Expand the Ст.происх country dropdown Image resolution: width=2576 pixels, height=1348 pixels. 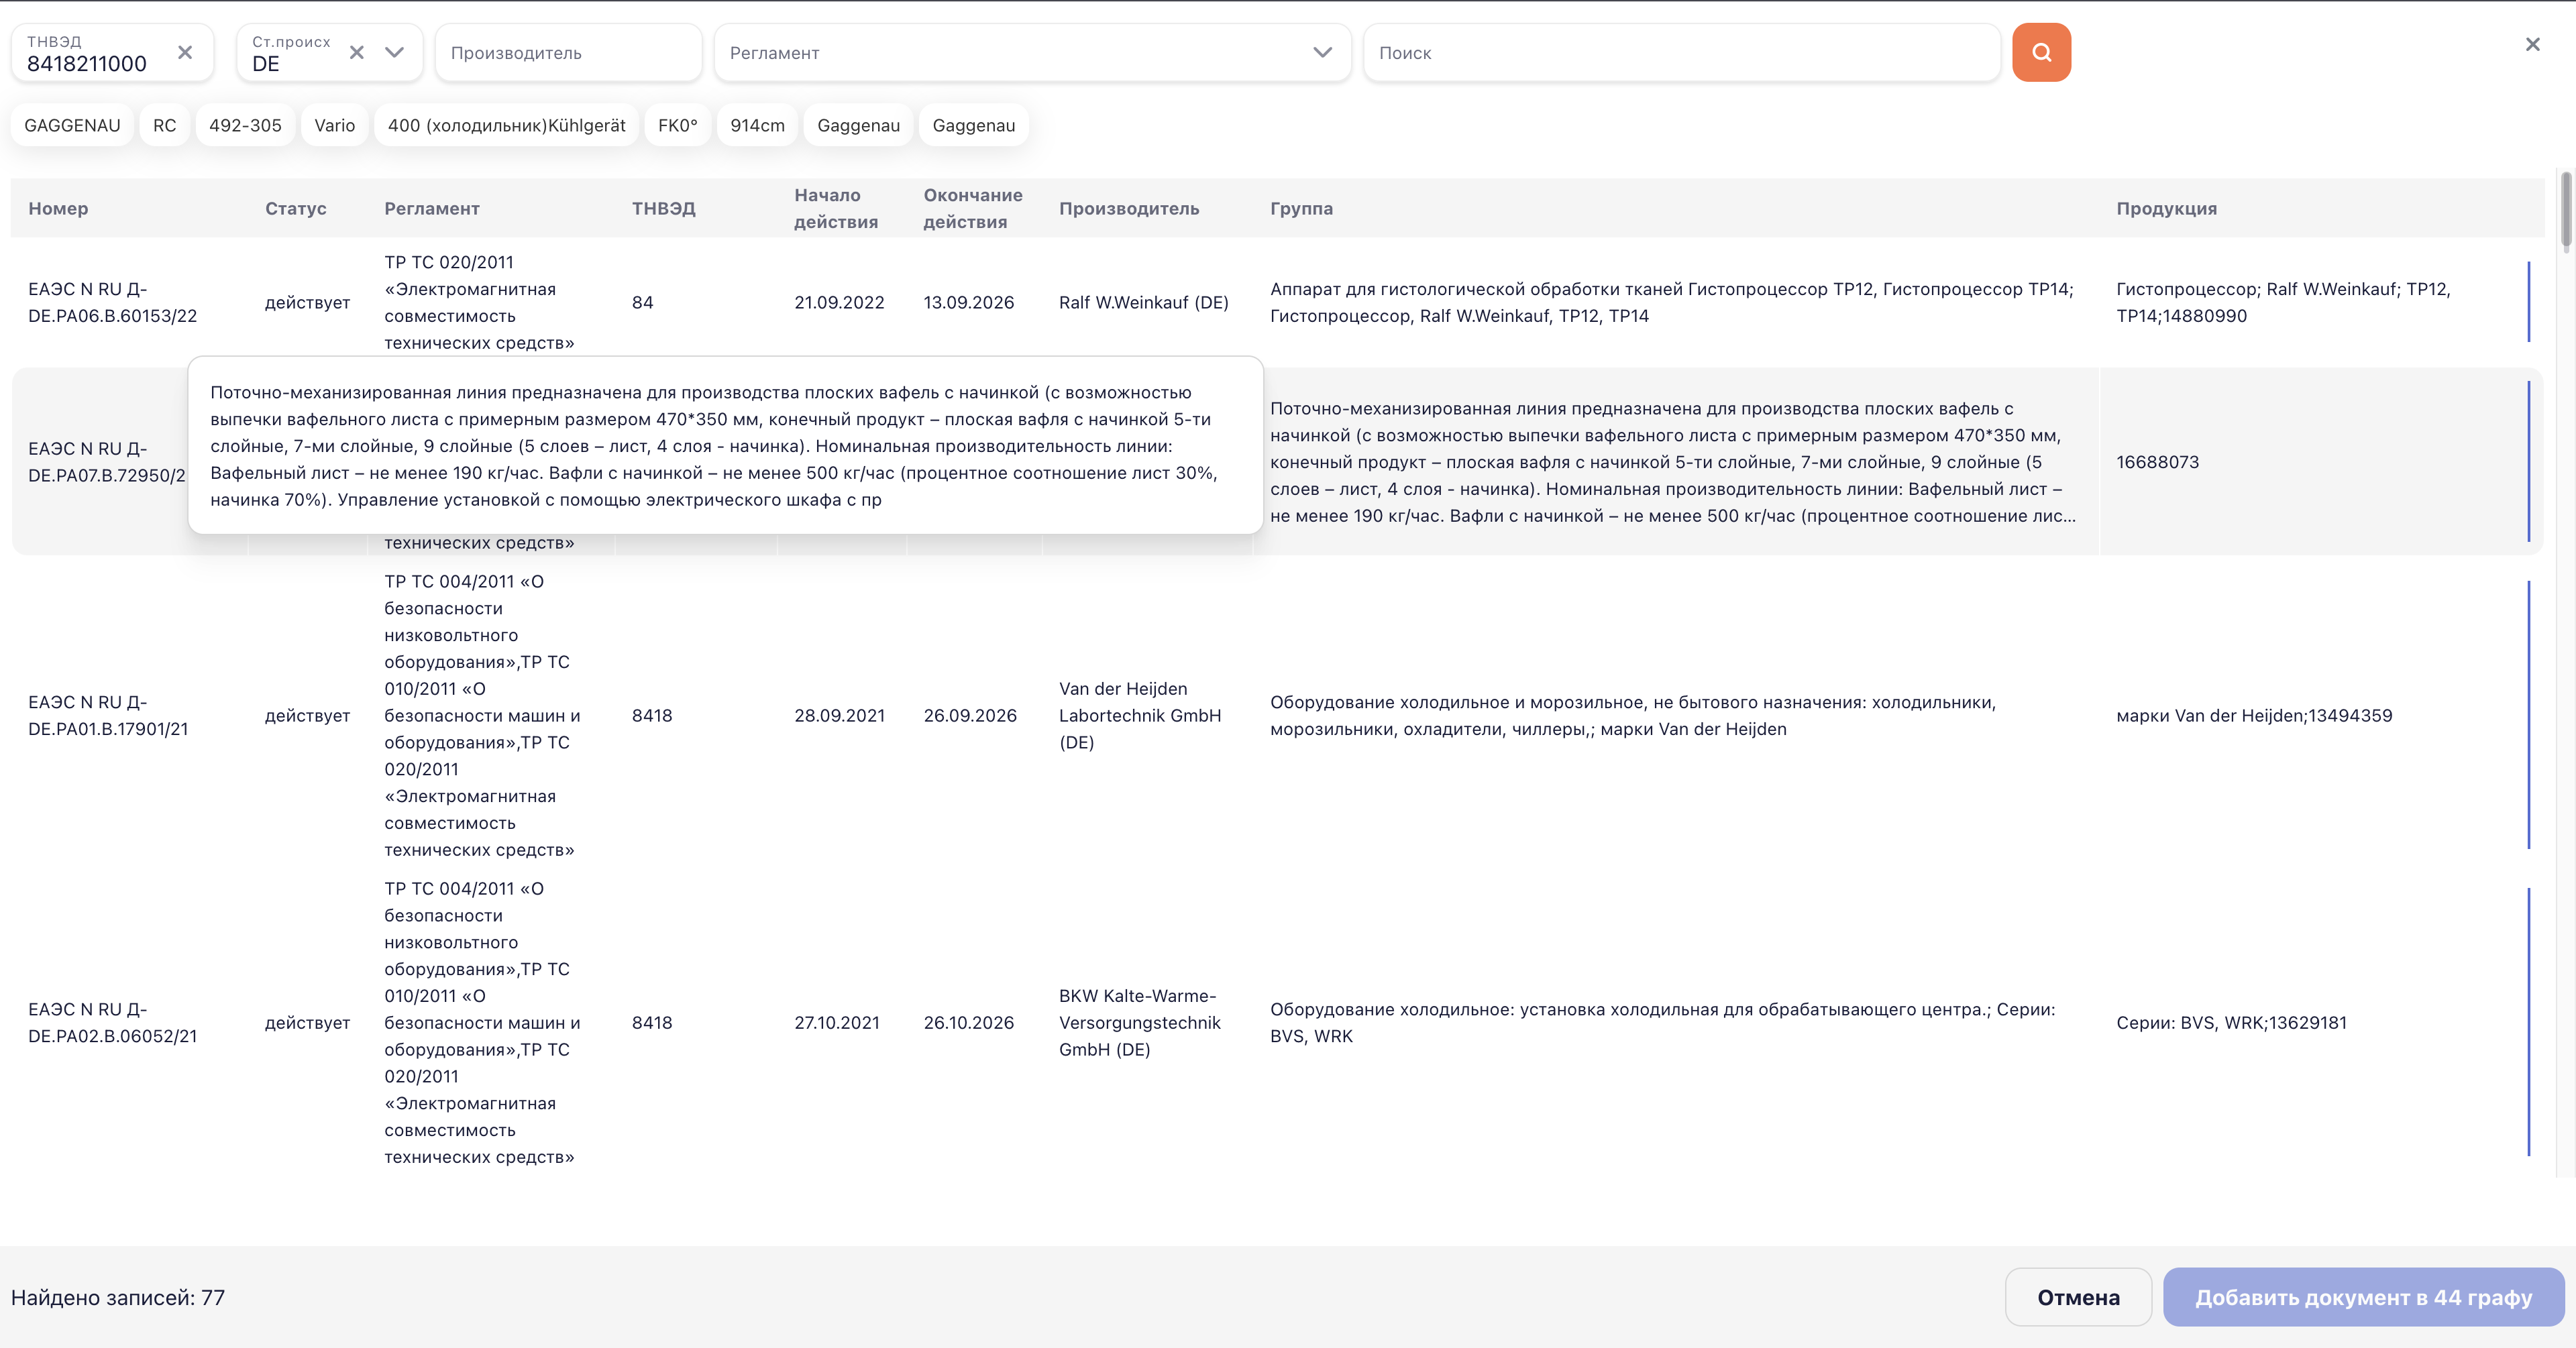(x=395, y=53)
